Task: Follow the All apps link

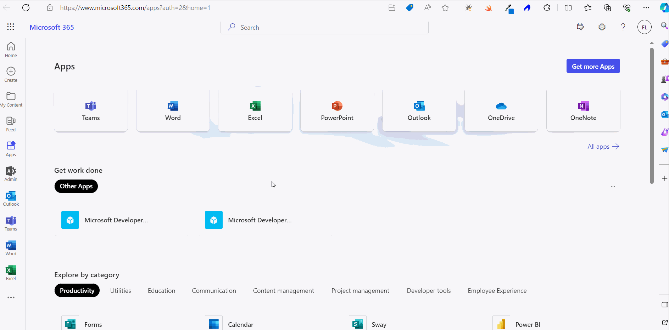Action: tap(603, 147)
